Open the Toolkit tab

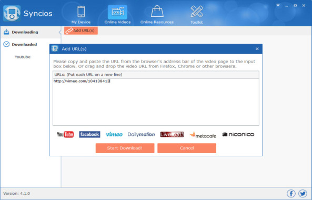coord(197,15)
